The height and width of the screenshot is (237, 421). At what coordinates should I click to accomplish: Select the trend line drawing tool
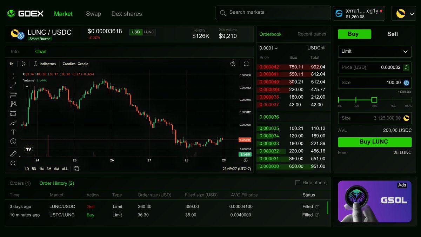point(13,85)
